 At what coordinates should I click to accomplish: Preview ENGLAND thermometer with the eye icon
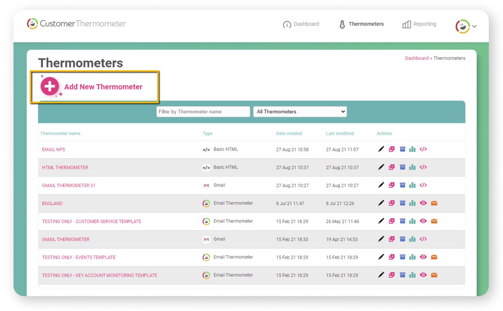pyautogui.click(x=423, y=203)
